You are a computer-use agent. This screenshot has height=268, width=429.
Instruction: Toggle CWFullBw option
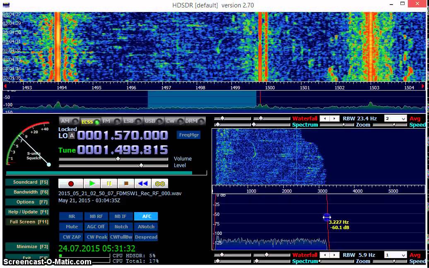[121, 237]
